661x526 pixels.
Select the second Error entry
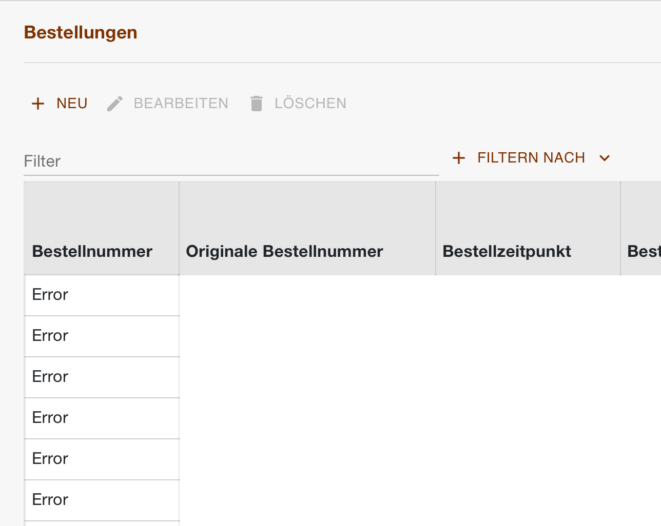coord(101,336)
